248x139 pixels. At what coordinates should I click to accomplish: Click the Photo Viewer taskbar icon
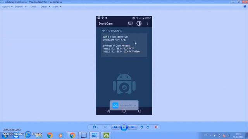pyautogui.click(x=95, y=136)
